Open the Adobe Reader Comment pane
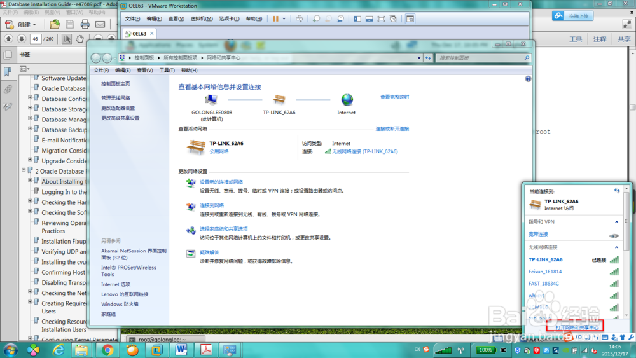The height and width of the screenshot is (358, 636). point(600,39)
